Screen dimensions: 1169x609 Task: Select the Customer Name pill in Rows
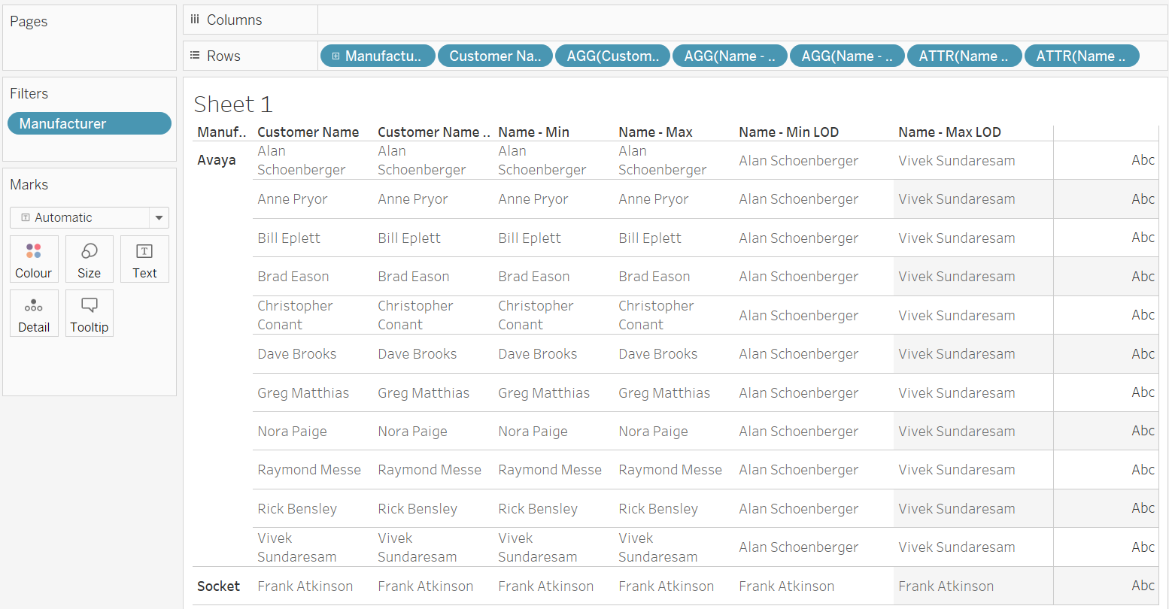click(495, 56)
